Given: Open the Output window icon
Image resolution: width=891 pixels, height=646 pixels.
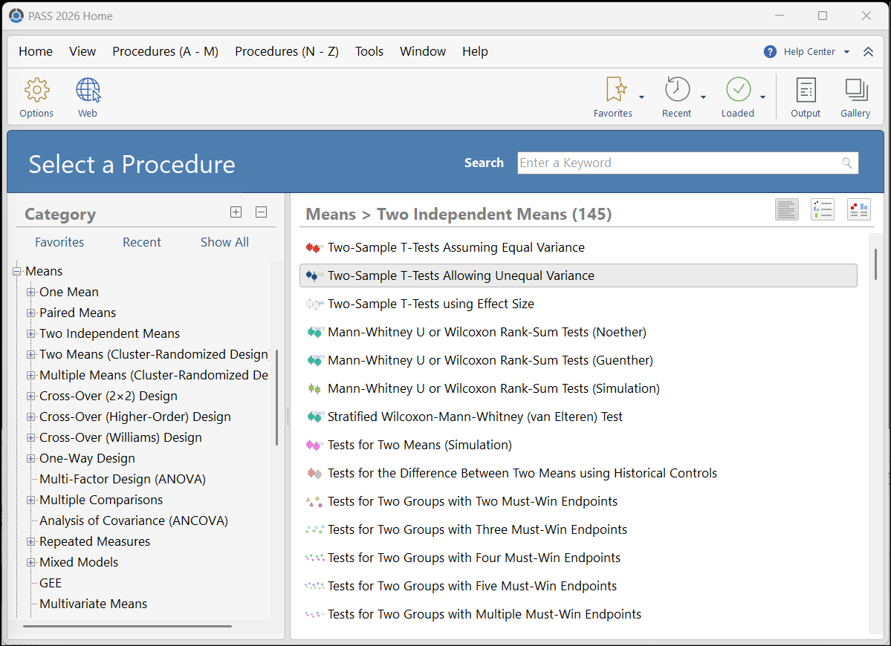Looking at the screenshot, I should point(806,91).
